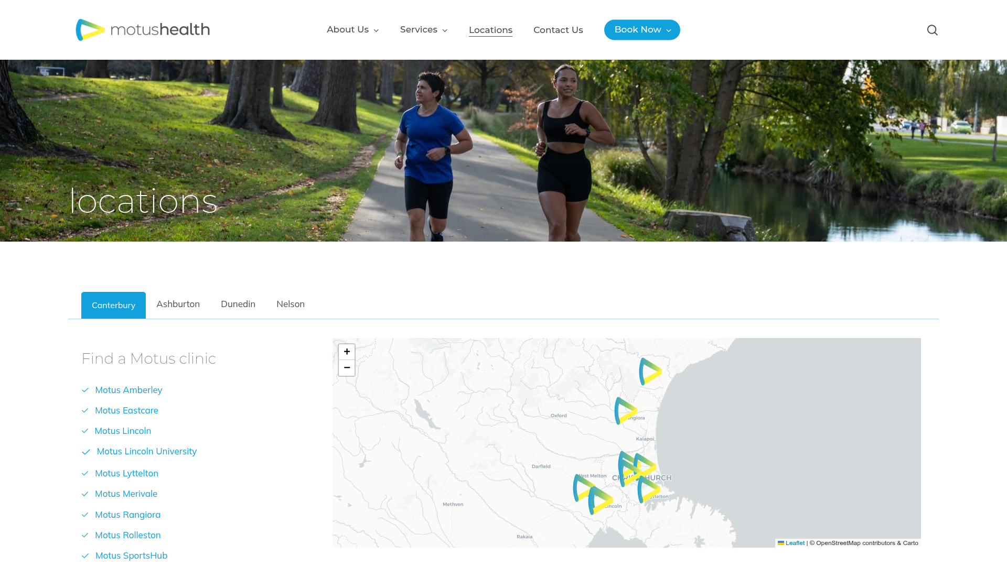Open Motus Rolleston clinic link
1007x566 pixels.
point(127,535)
